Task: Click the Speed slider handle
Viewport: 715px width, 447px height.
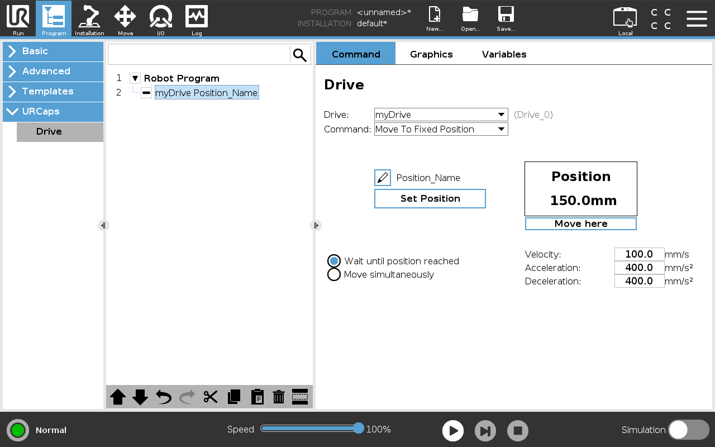Action: (359, 429)
